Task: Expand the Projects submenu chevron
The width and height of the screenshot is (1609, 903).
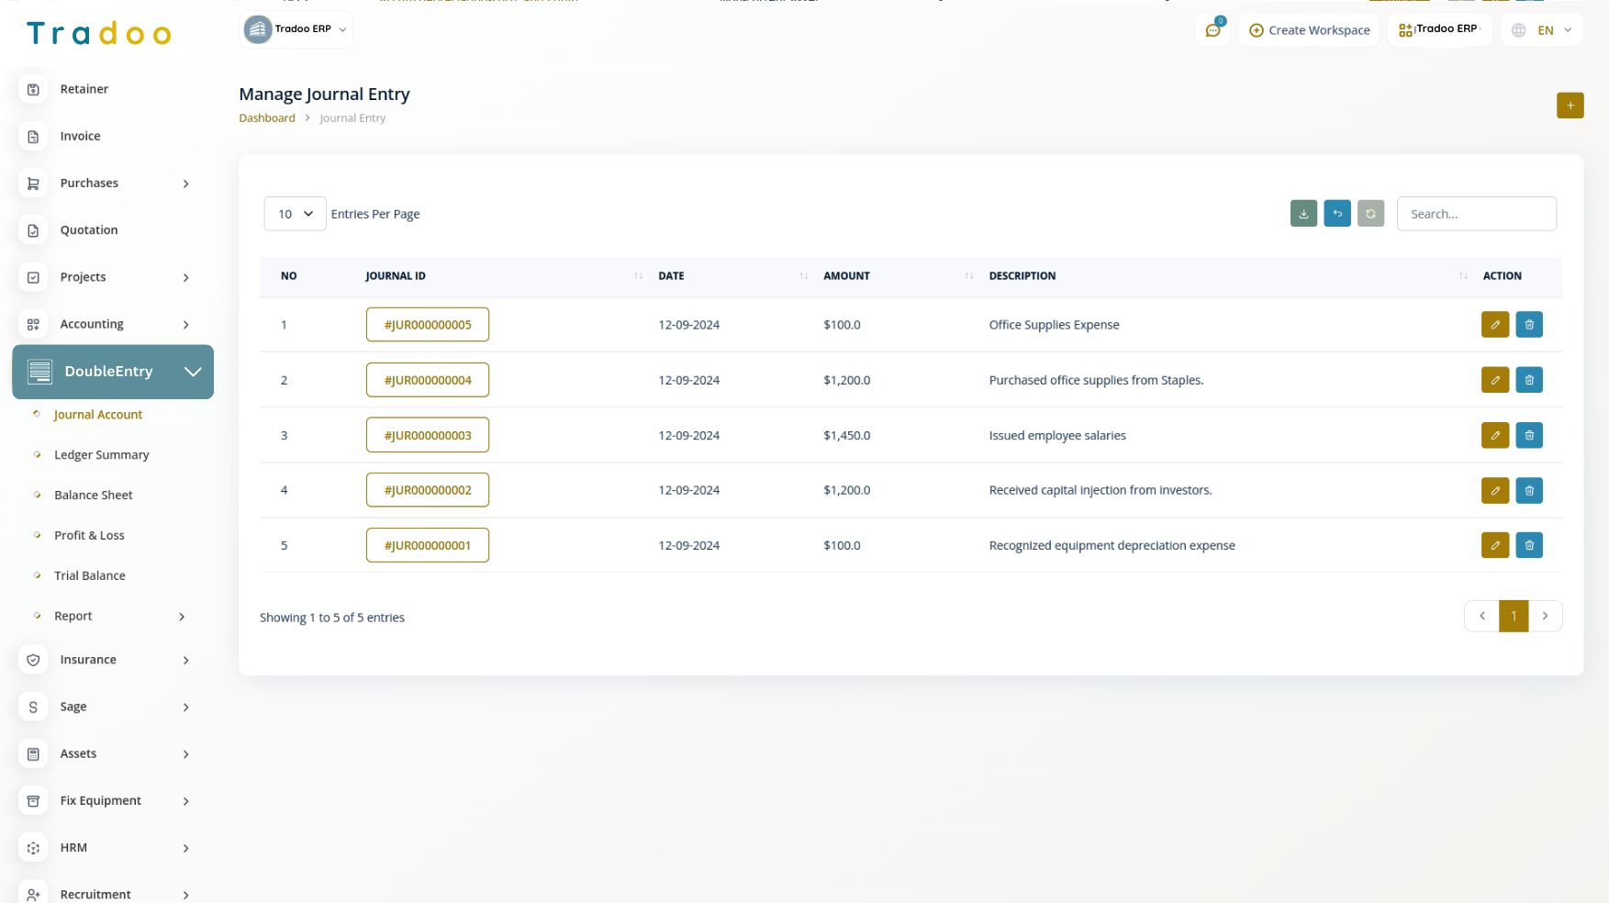Action: tap(186, 277)
